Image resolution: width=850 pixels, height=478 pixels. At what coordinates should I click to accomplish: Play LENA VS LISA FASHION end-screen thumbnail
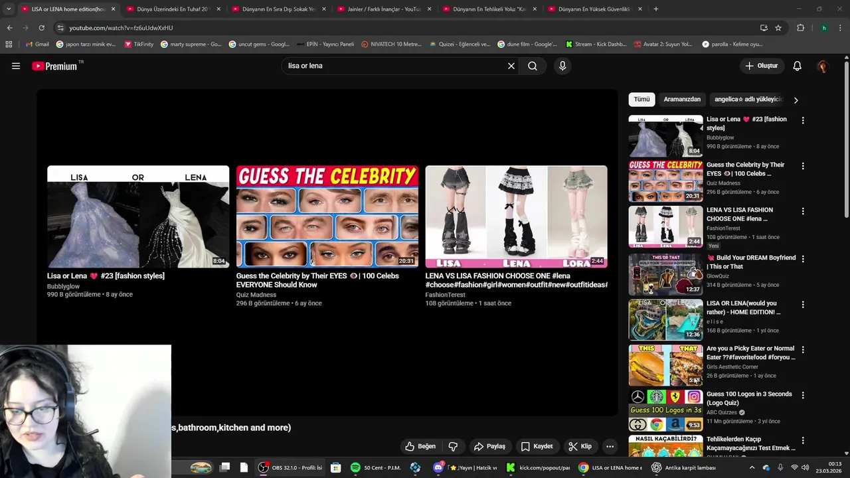pyautogui.click(x=516, y=216)
